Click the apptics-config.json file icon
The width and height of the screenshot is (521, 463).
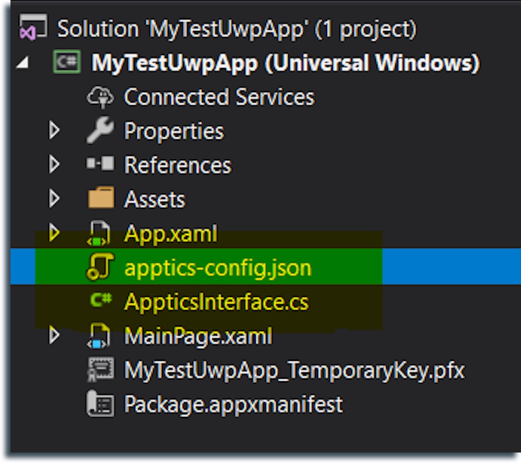pyautogui.click(x=100, y=268)
